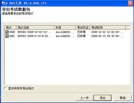
Task: Sort by the 科目 column header
Action: click(65, 27)
